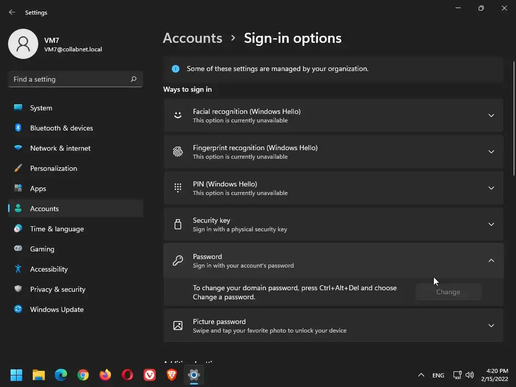Click the Accessibility figure icon
This screenshot has height=387, width=516.
pyautogui.click(x=18, y=269)
